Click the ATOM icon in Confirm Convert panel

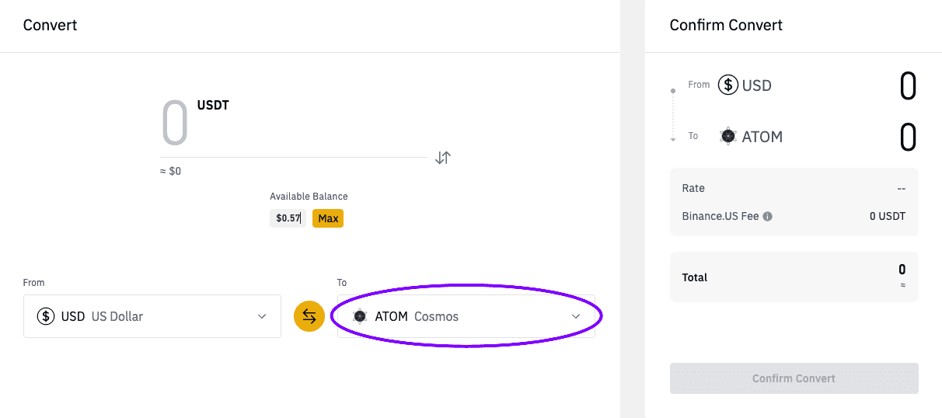click(728, 136)
